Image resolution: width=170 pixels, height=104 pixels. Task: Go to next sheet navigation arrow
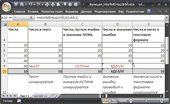click(11, 96)
